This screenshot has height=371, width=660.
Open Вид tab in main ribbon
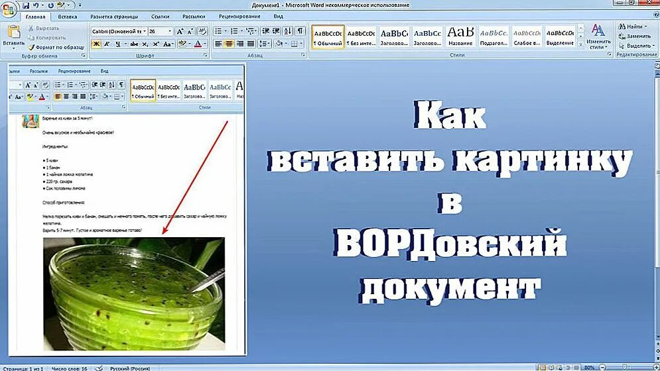pos(278,17)
